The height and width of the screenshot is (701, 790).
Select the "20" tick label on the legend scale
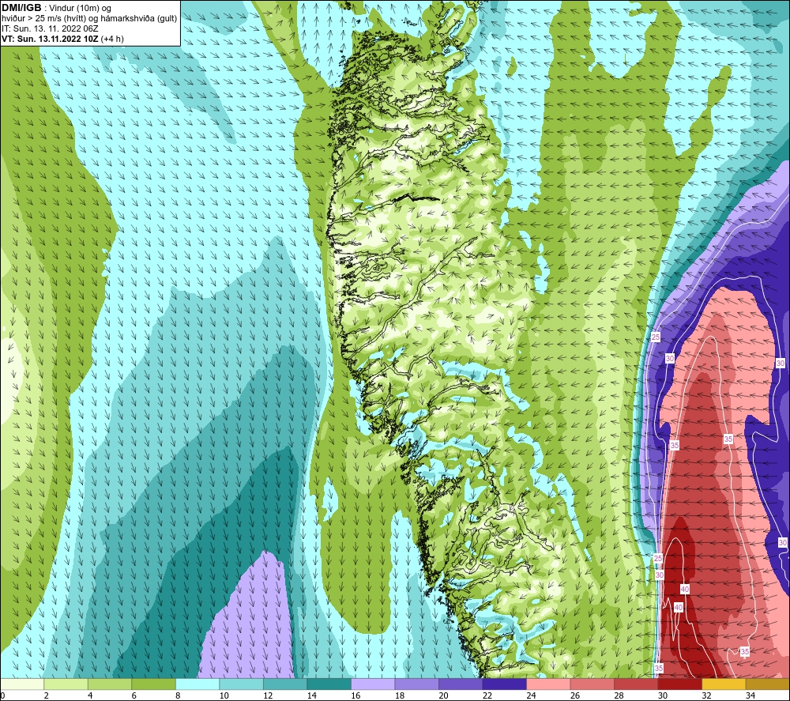pos(443,695)
